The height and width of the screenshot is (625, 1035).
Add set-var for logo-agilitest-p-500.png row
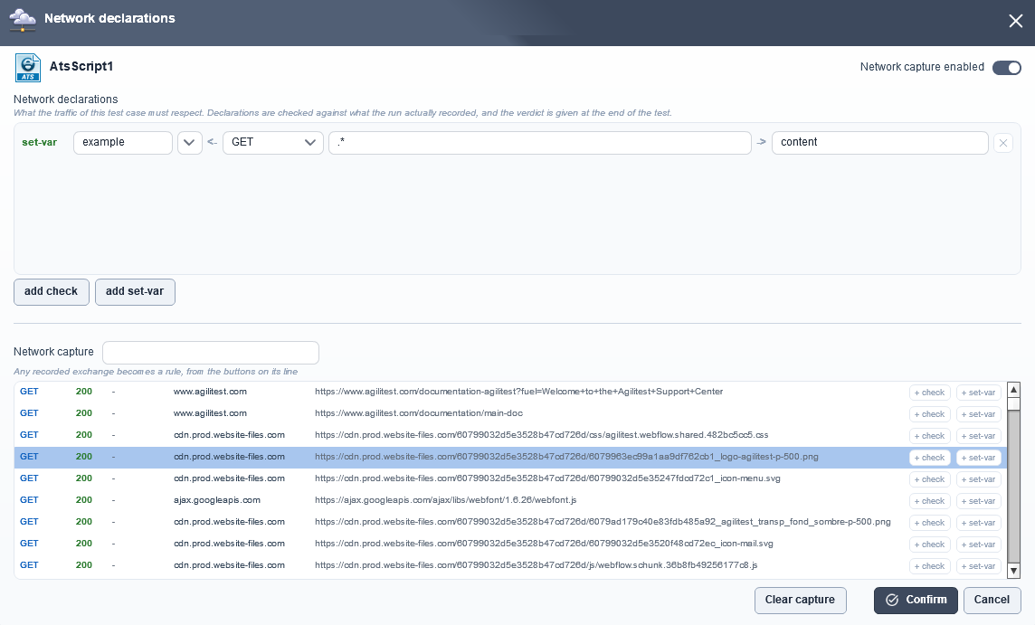pyautogui.click(x=978, y=458)
